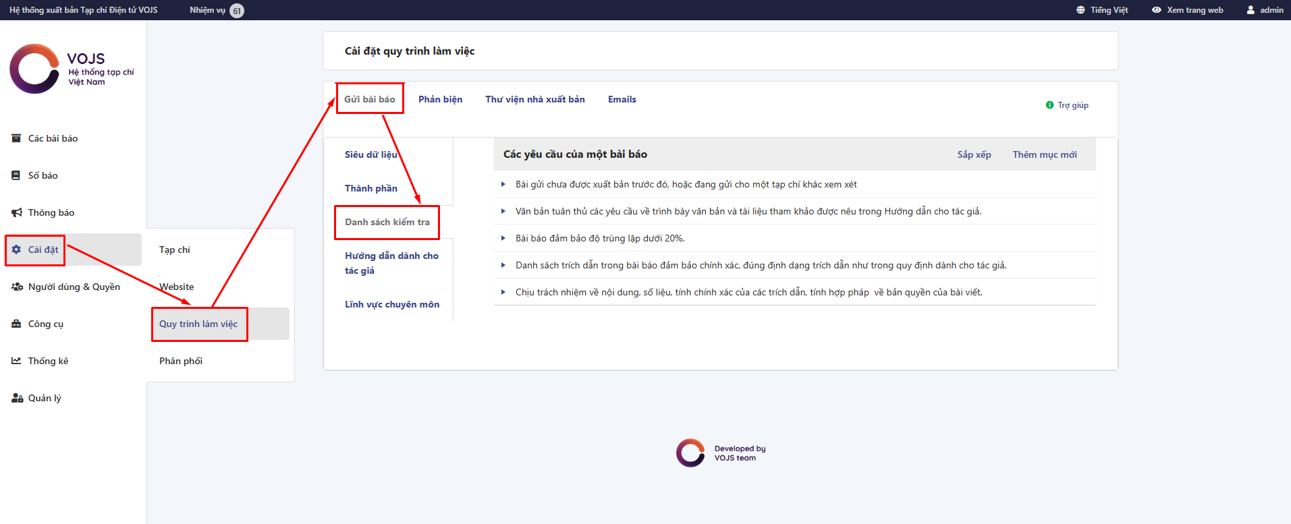Click the Cài đặt gear icon
Image resolution: width=1291 pixels, height=524 pixels.
coord(16,250)
